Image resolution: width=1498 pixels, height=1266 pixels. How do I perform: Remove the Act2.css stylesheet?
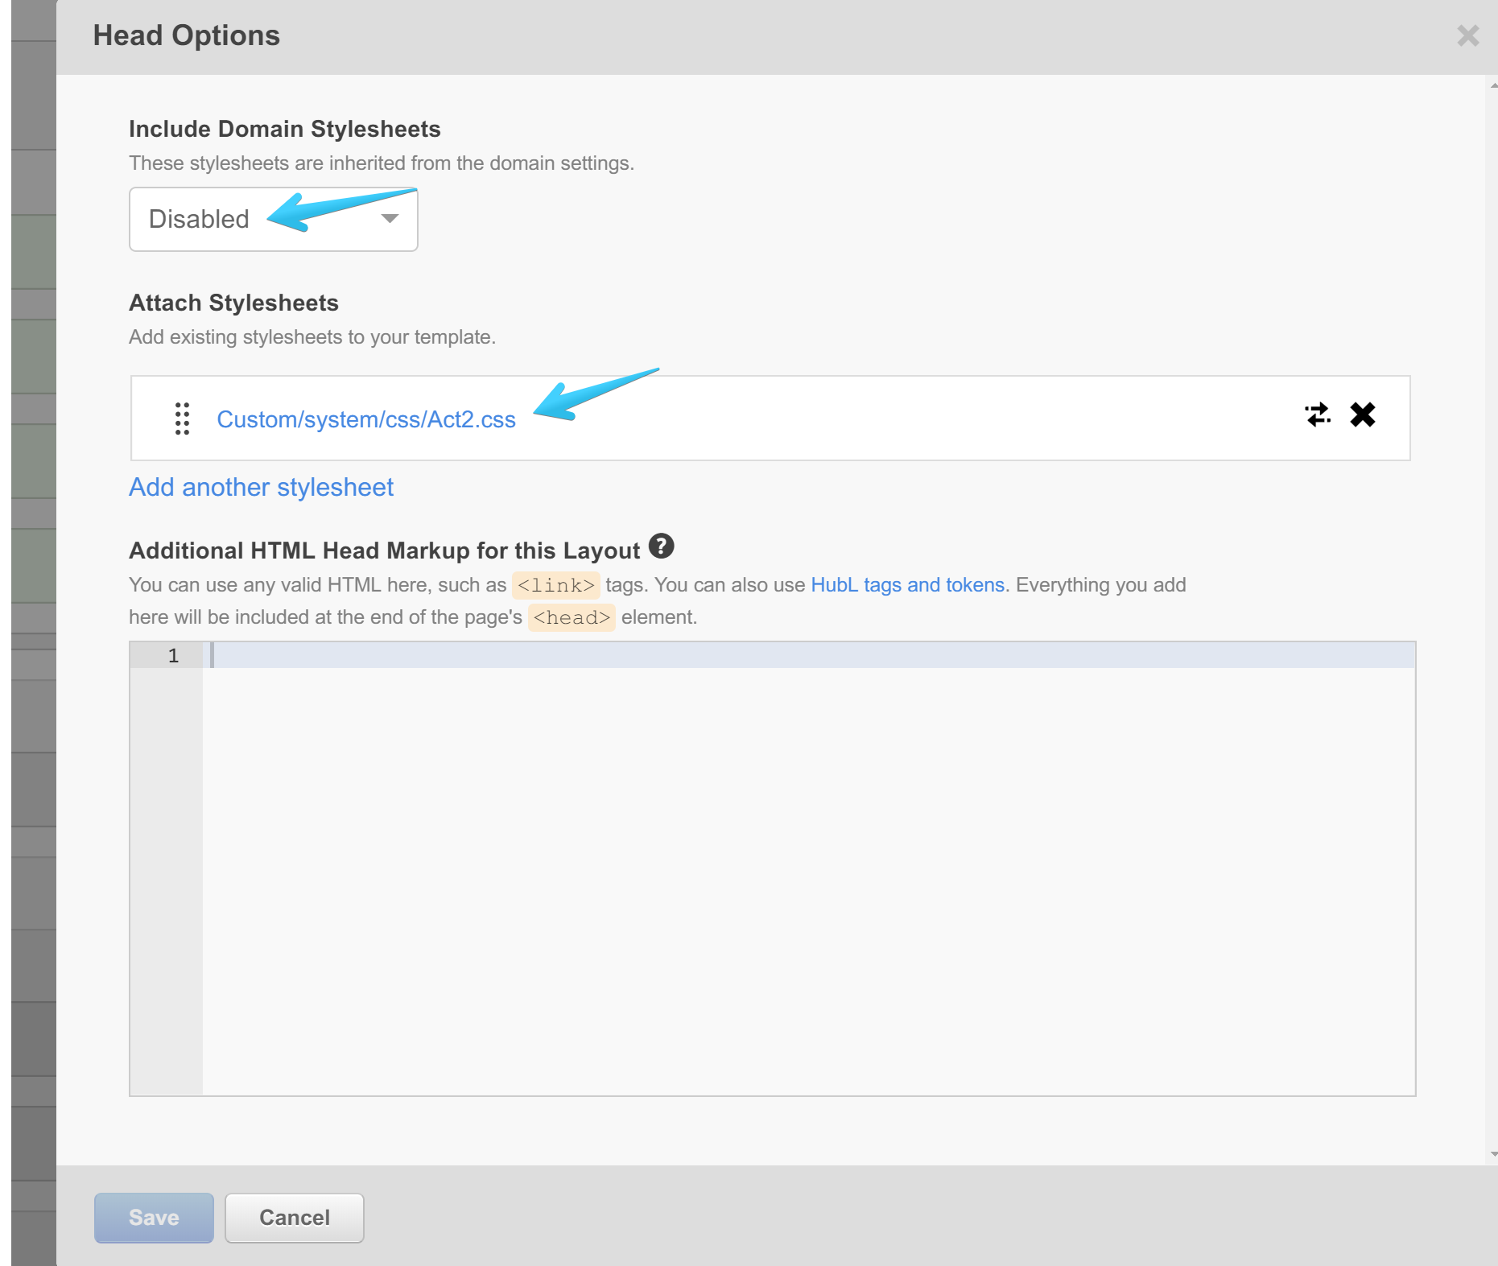coord(1363,414)
